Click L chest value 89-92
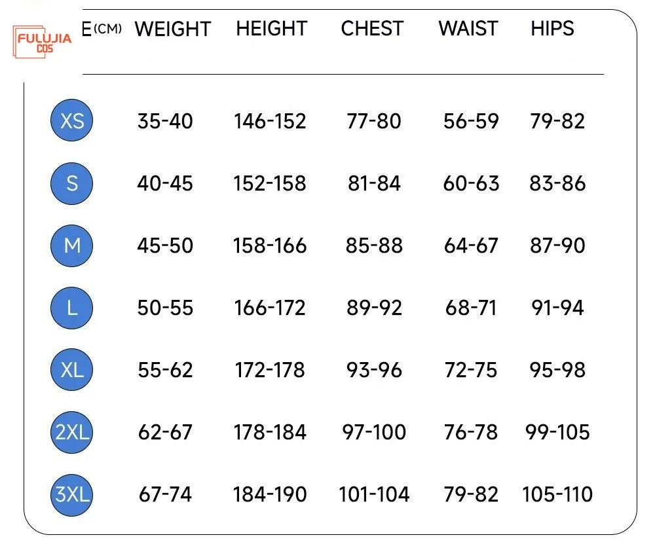Viewport: 655px width, 550px height. coord(374,308)
